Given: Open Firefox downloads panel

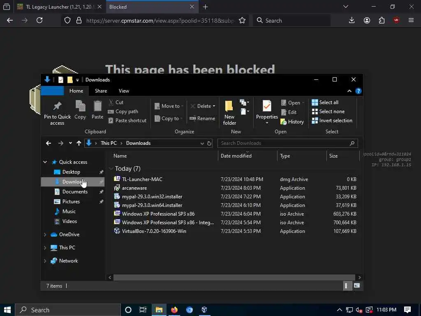Looking at the screenshot, I should pyautogui.click(x=352, y=21).
